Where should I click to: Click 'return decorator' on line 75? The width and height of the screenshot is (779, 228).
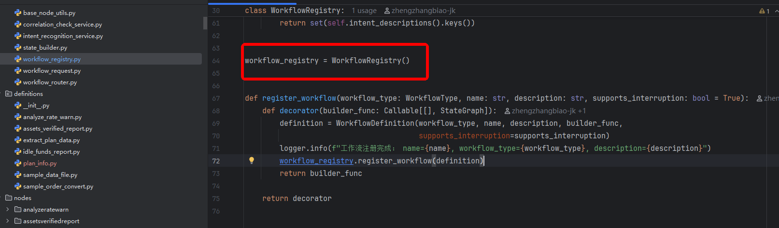point(297,199)
